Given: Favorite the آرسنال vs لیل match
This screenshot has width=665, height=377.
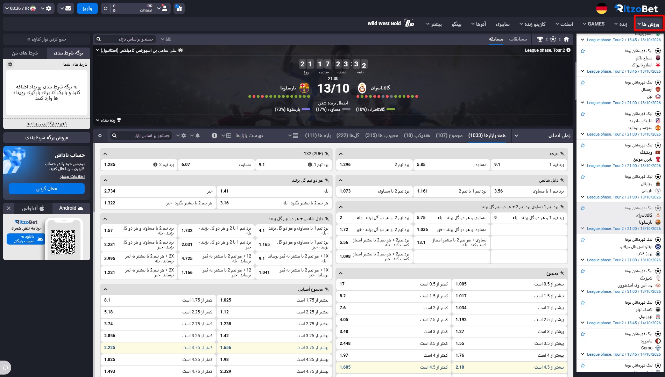Looking at the screenshot, I should pyautogui.click(x=583, y=82).
